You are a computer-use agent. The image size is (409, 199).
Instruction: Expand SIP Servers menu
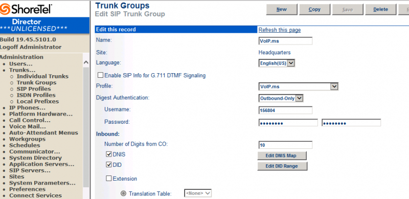(x=30, y=170)
